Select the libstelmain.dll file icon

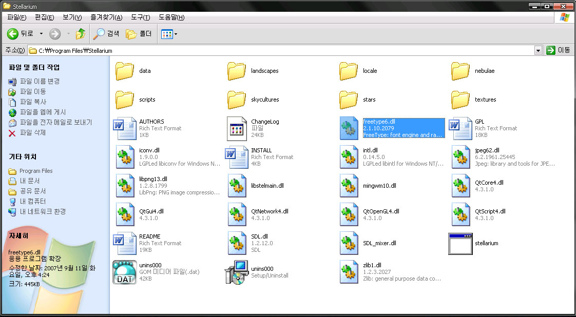point(237,186)
